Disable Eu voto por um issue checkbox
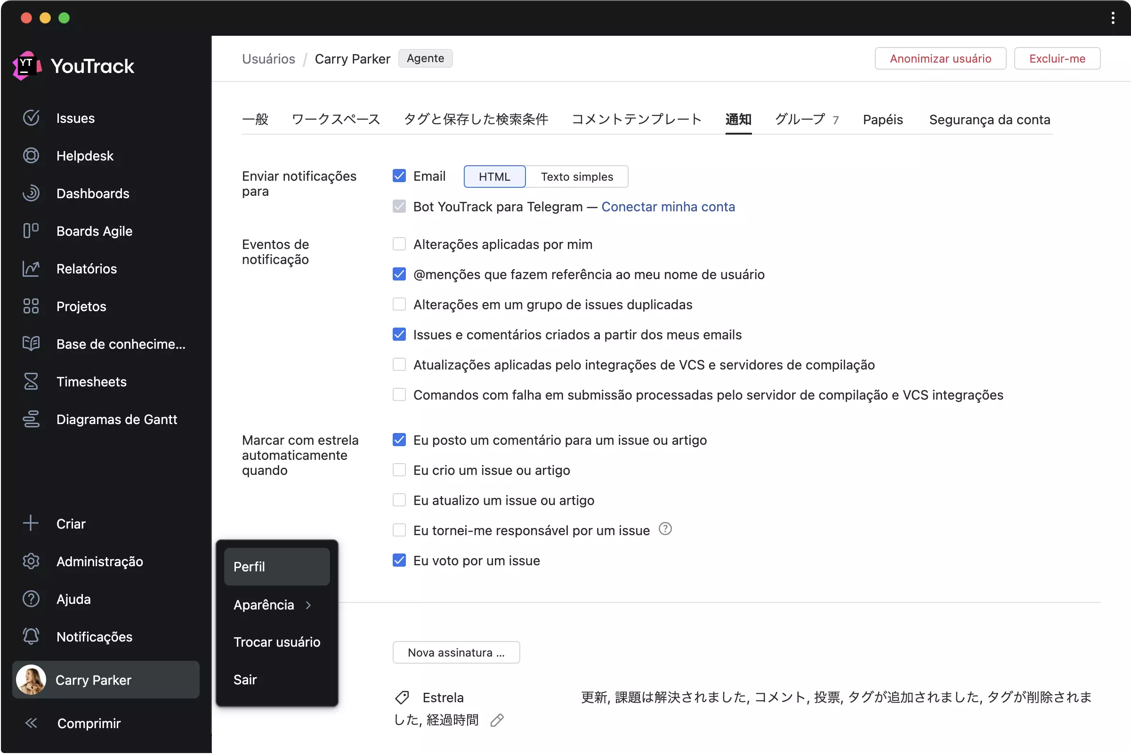This screenshot has height=754, width=1131. click(x=399, y=560)
